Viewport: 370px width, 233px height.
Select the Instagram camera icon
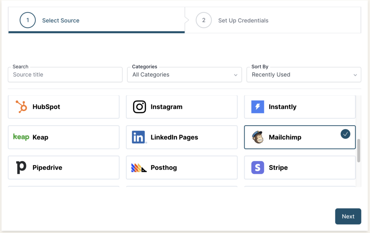coord(139,107)
